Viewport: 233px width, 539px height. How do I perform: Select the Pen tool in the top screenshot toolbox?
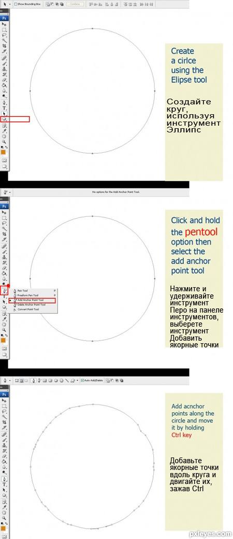(5, 102)
